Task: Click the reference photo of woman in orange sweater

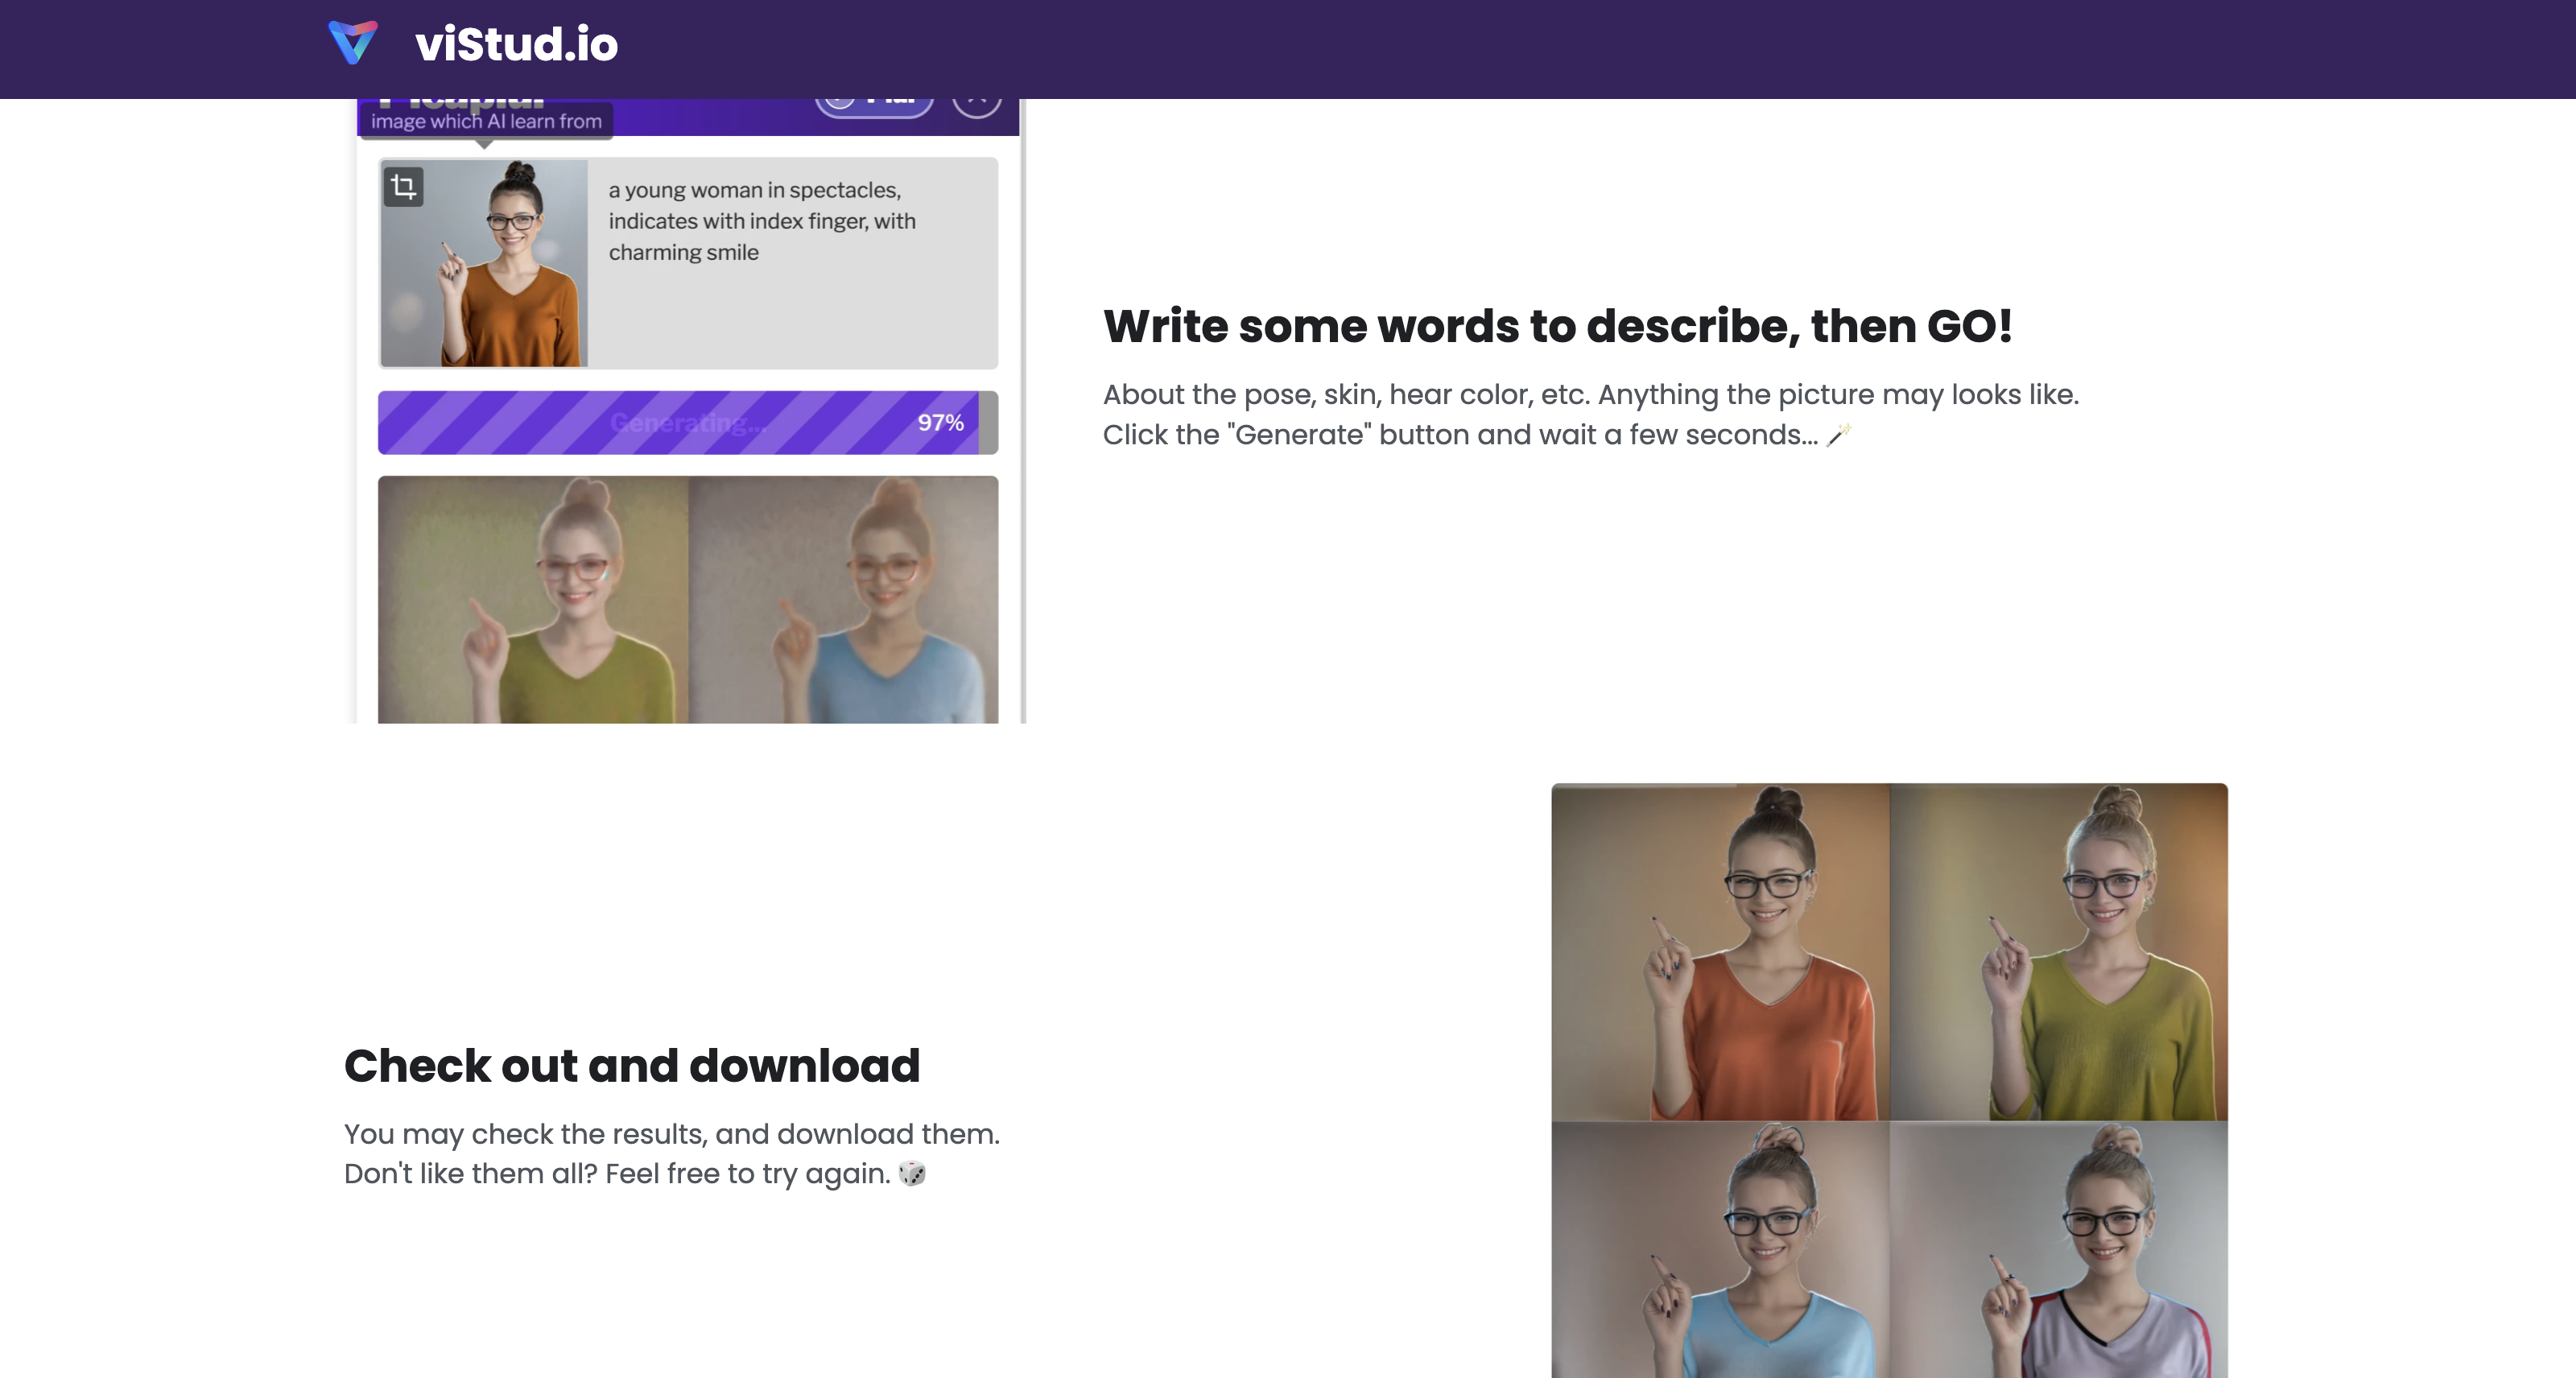Action: pyautogui.click(x=484, y=263)
